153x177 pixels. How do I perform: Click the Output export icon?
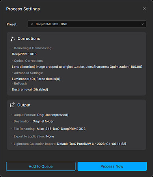coord(12,105)
